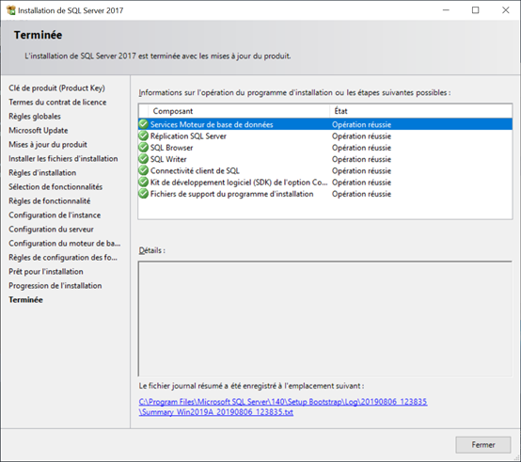Click the Détails text area
Image resolution: width=521 pixels, height=462 pixels.
pos(325,319)
